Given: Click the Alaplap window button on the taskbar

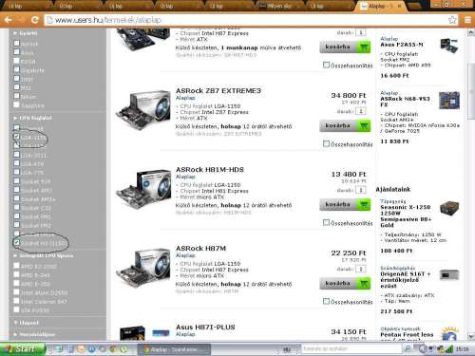Looking at the screenshot, I should (174, 349).
